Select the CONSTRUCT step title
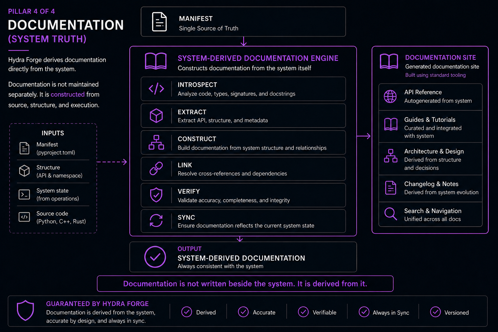Image resolution: width=498 pixels, height=332 pixels. pyautogui.click(x=197, y=139)
